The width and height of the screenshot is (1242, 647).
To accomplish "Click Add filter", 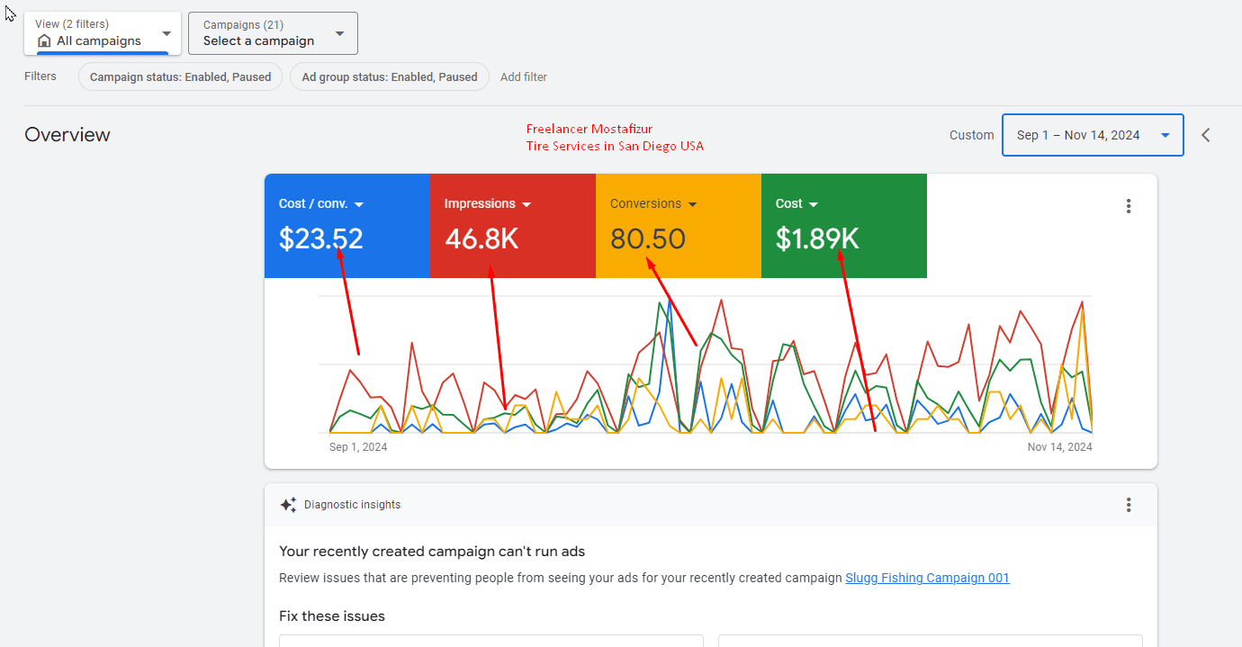I will coord(524,77).
